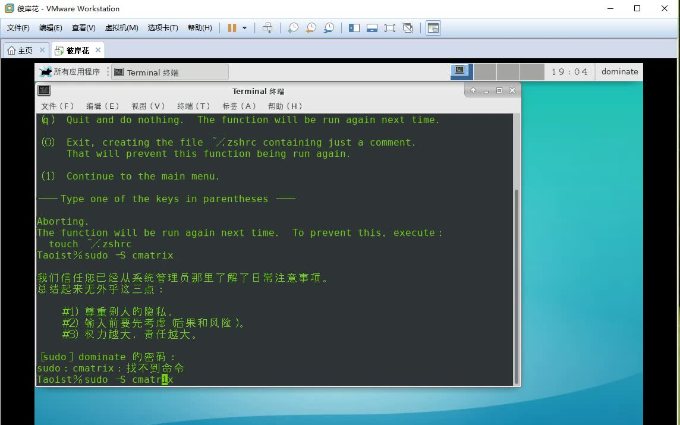This screenshot has height=425, width=680.
Task: Open the Snapshot Manager
Action: 329,27
